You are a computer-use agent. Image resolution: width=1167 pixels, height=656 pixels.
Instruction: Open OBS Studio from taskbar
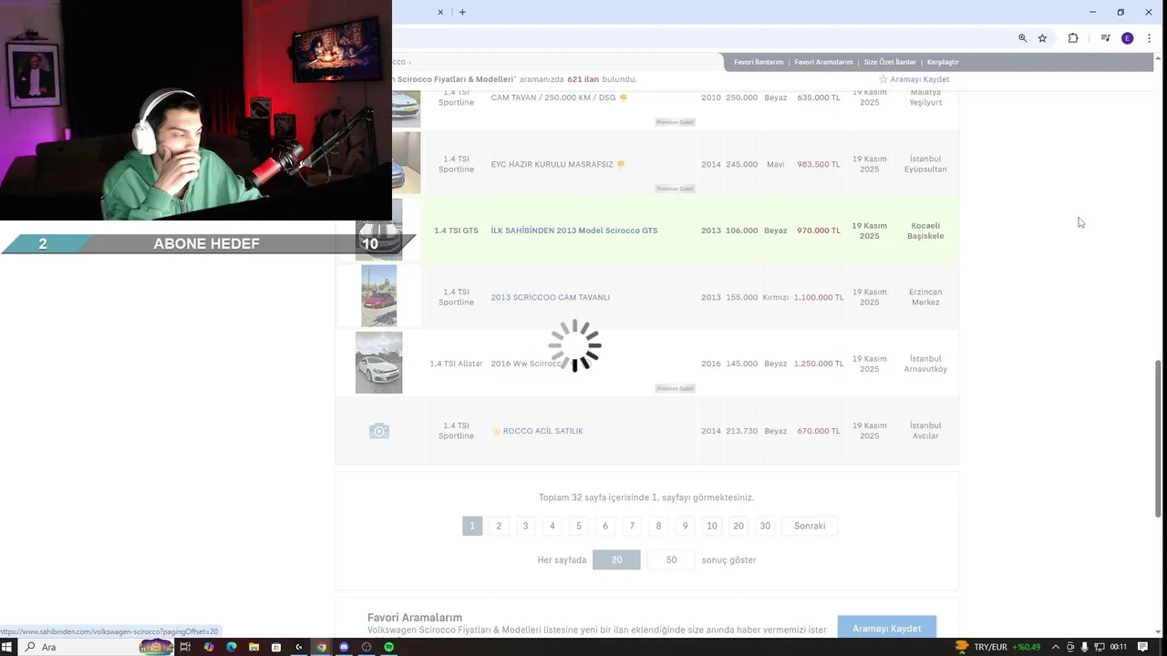click(x=367, y=647)
